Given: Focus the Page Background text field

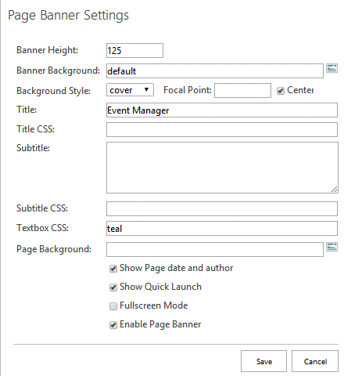Looking at the screenshot, I should click(x=215, y=249).
